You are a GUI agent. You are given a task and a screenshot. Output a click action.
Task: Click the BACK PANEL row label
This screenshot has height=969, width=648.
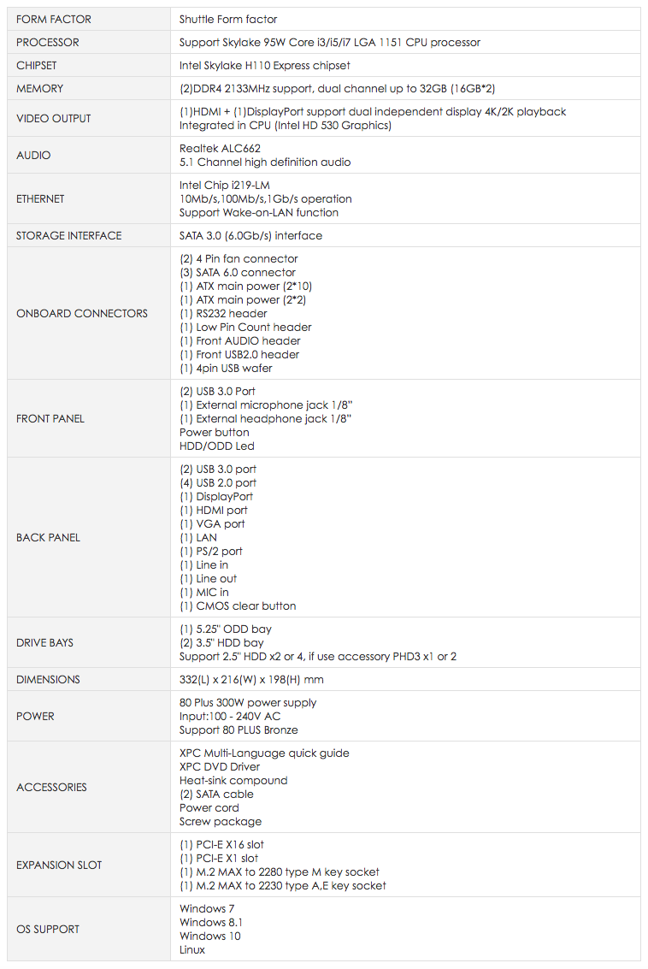point(49,537)
